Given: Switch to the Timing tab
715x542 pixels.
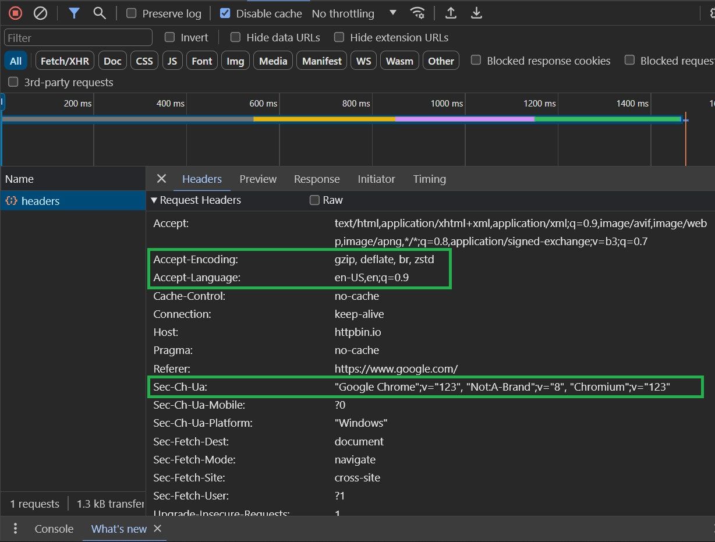Looking at the screenshot, I should click(x=430, y=179).
